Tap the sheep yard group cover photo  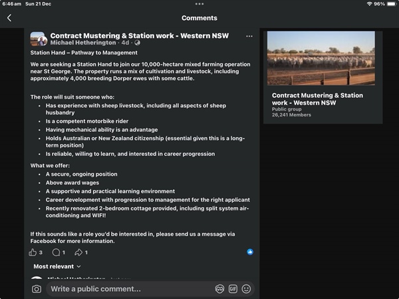321,58
